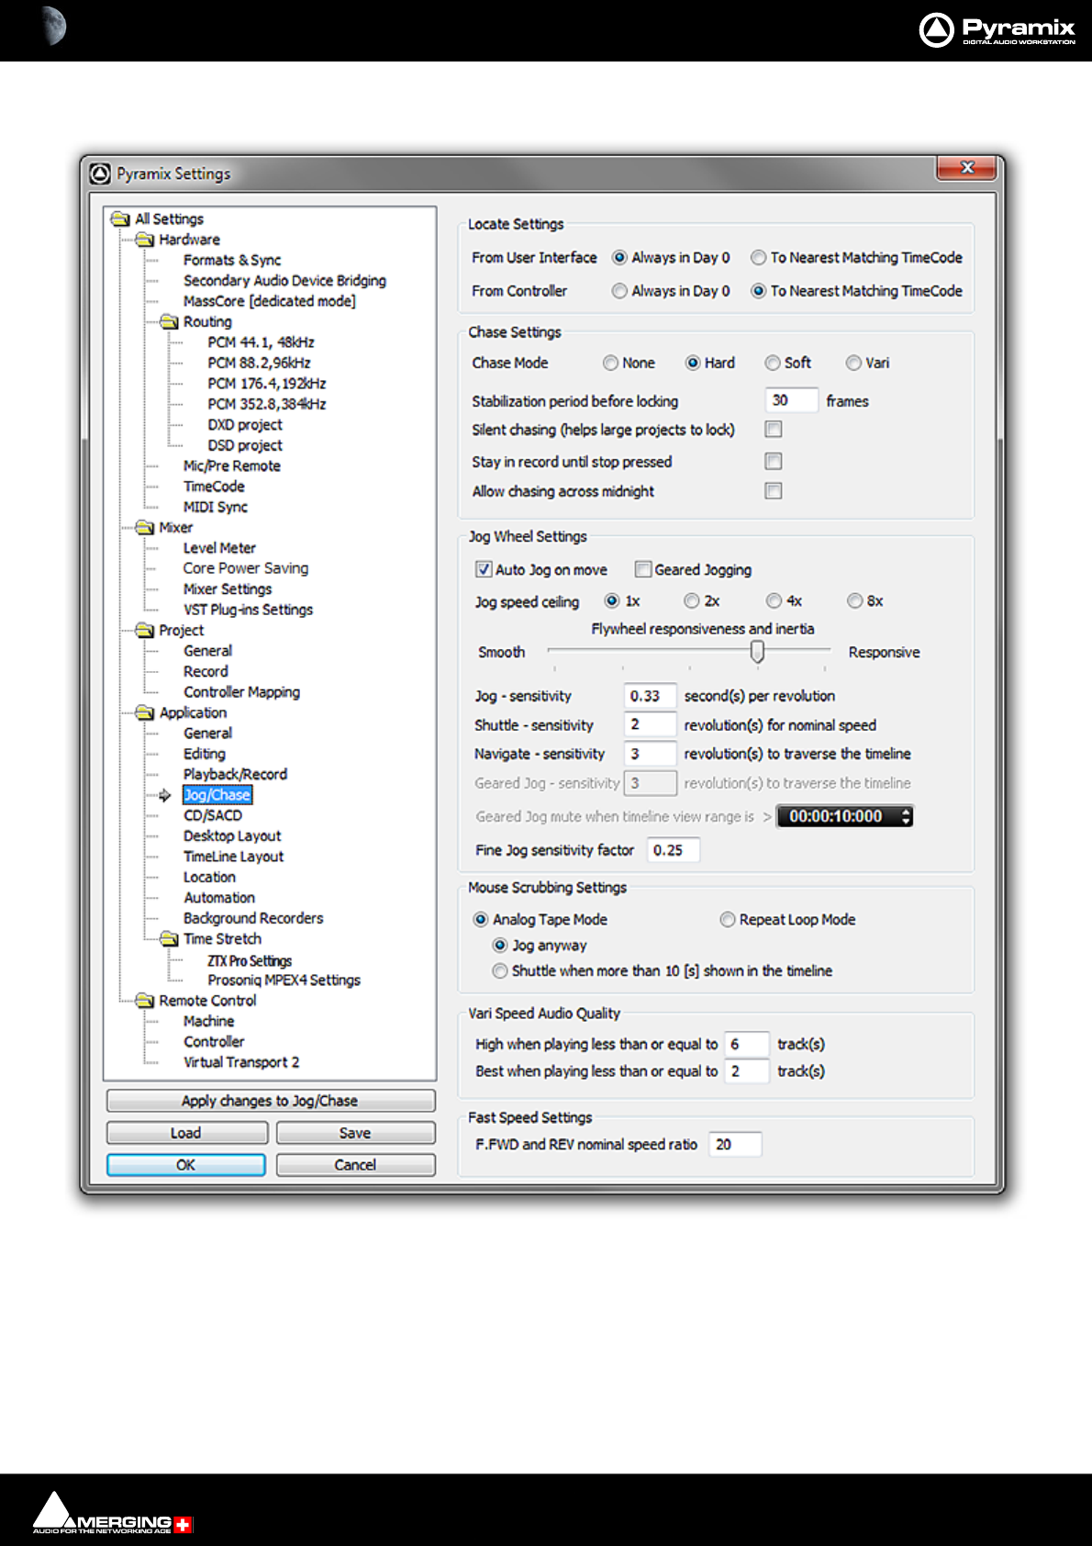
Task: Enable Allow chasing across midnight
Action: [x=774, y=490]
